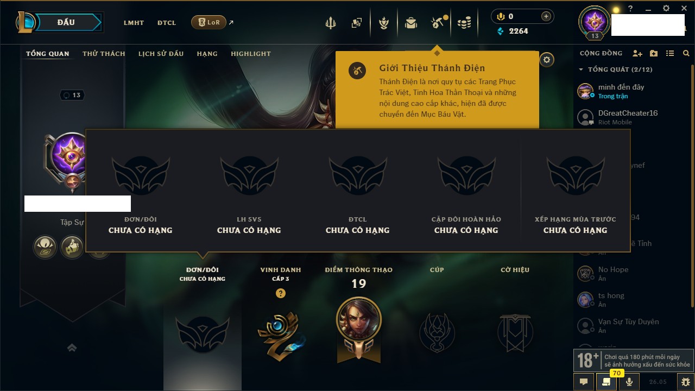Collapse the Tổng Quát friends group
695x391 pixels.
[x=581, y=70]
